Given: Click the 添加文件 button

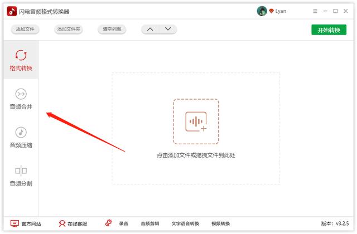Looking at the screenshot, I should click(x=25, y=29).
